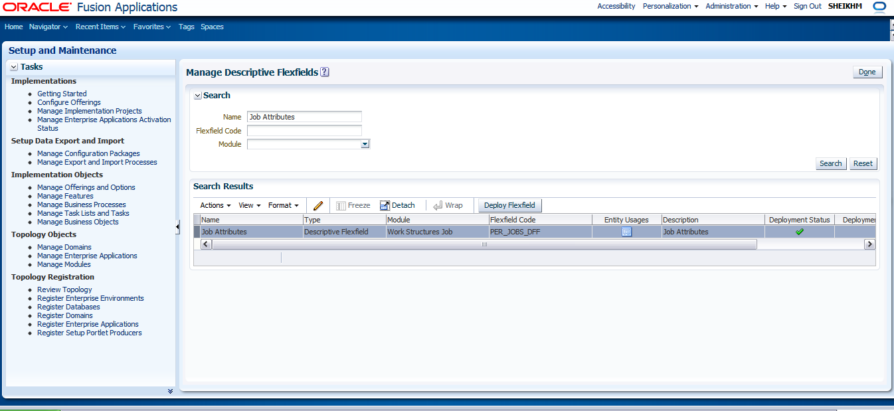This screenshot has height=411, width=894.
Task: Open the View menu in Search Results
Action: tap(250, 205)
